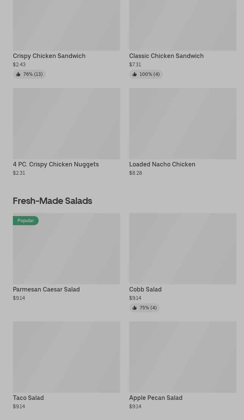Open 4 PC. Crispy Chicken Nuggets item name

pyautogui.click(x=56, y=165)
